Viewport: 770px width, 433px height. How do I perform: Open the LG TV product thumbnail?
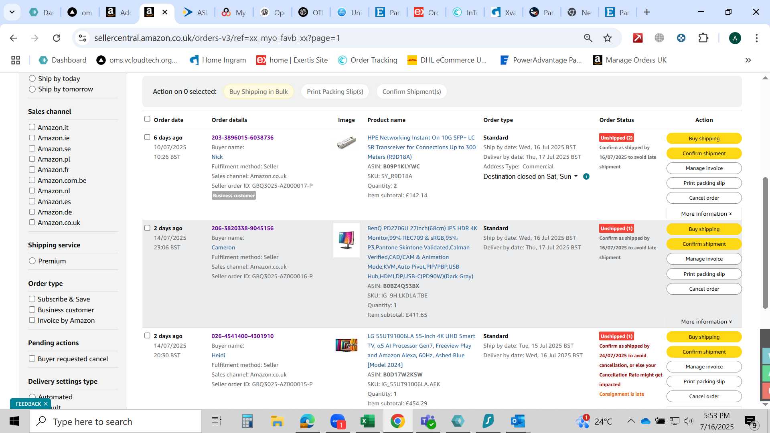tap(346, 345)
